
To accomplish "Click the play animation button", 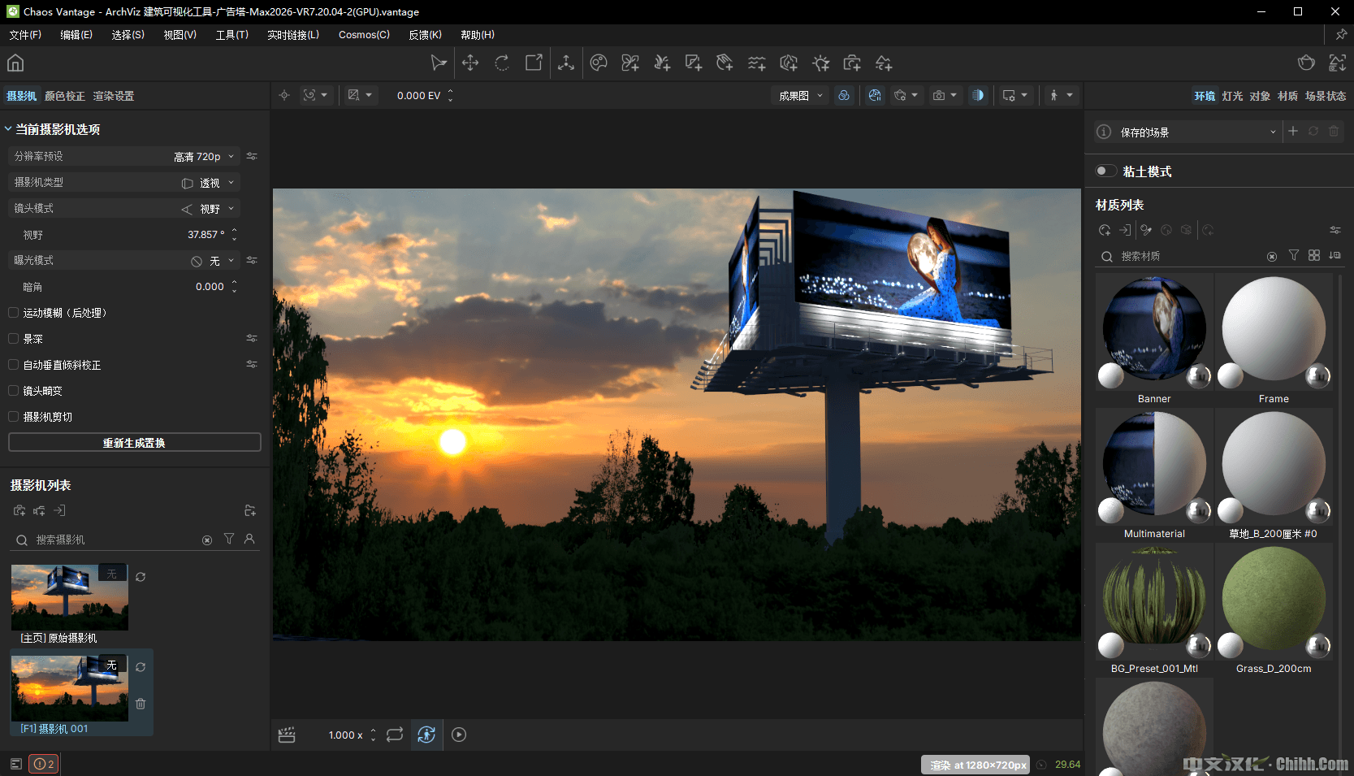I will coord(459,735).
